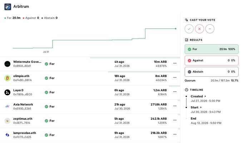Open the Axia Network avatar
This screenshot has height=143, width=243.
(x=7, y=107)
